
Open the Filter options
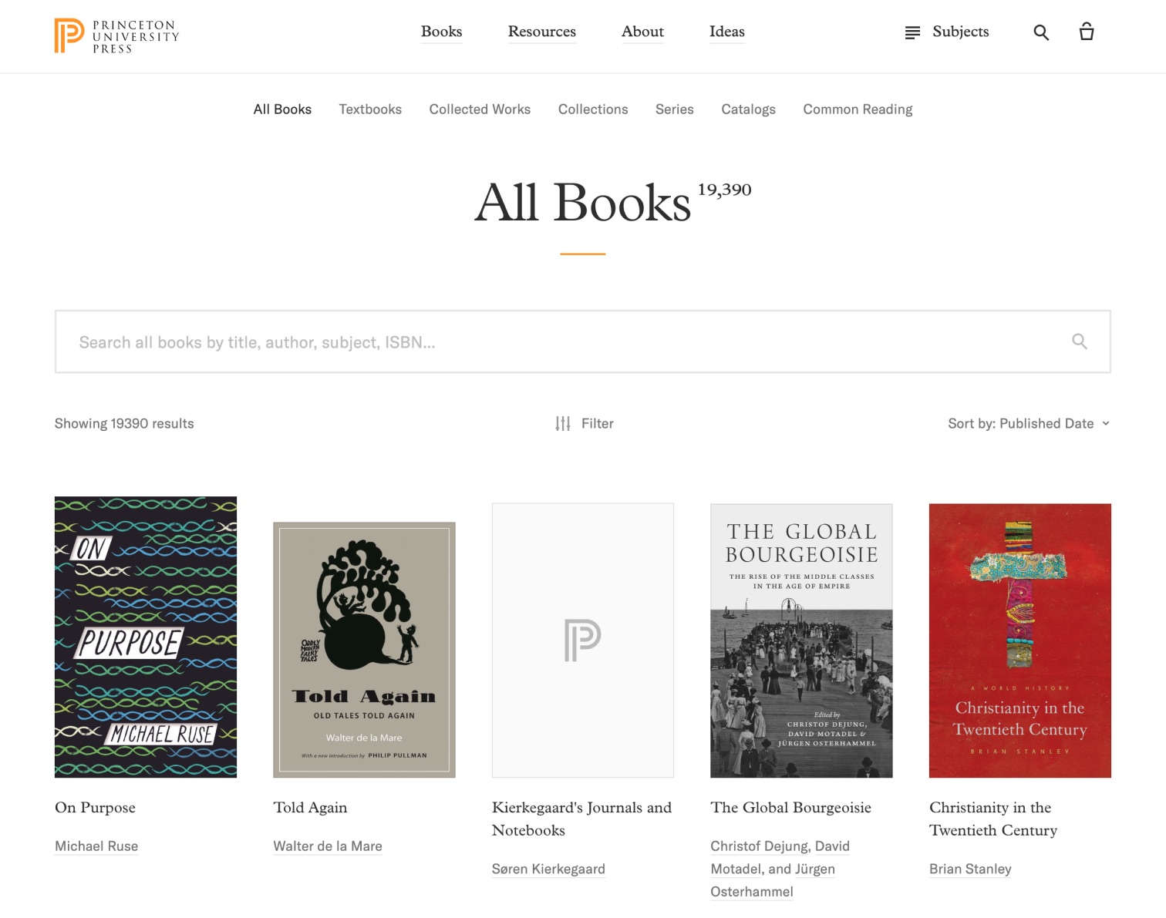tap(584, 422)
